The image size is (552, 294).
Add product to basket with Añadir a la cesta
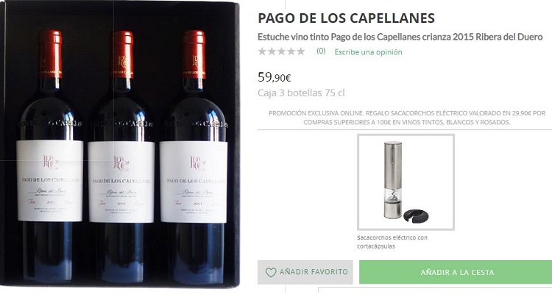(456, 272)
